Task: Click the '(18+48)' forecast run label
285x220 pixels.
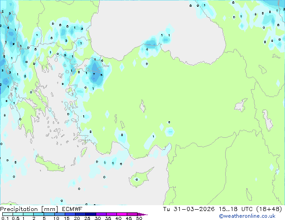Action: [x=269, y=209]
